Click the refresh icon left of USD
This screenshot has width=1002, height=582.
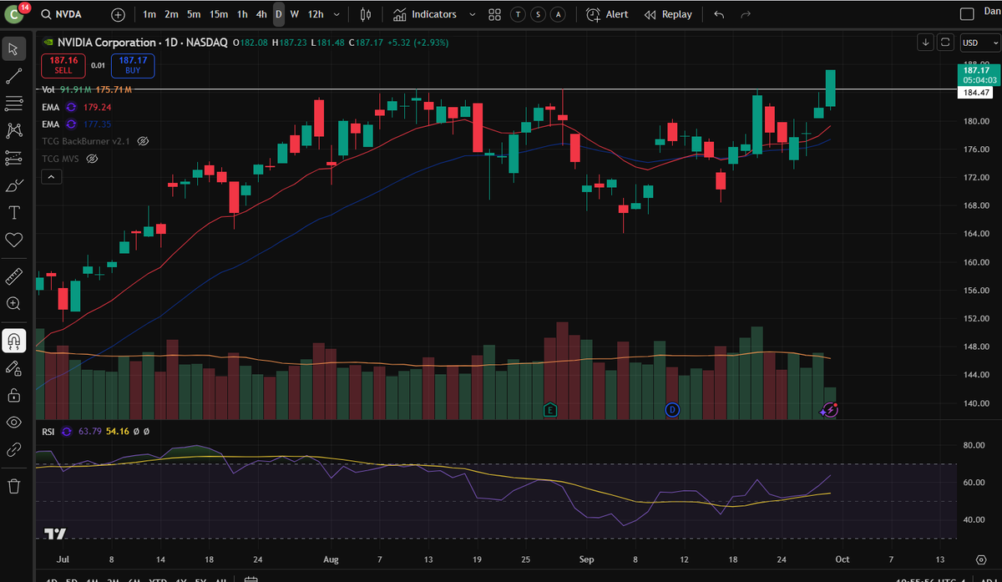pyautogui.click(x=945, y=42)
